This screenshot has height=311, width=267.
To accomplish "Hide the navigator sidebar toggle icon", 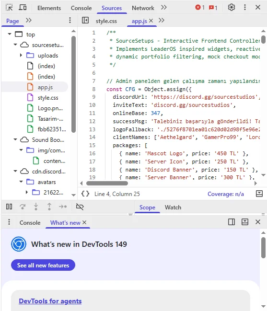I will click(85, 20).
